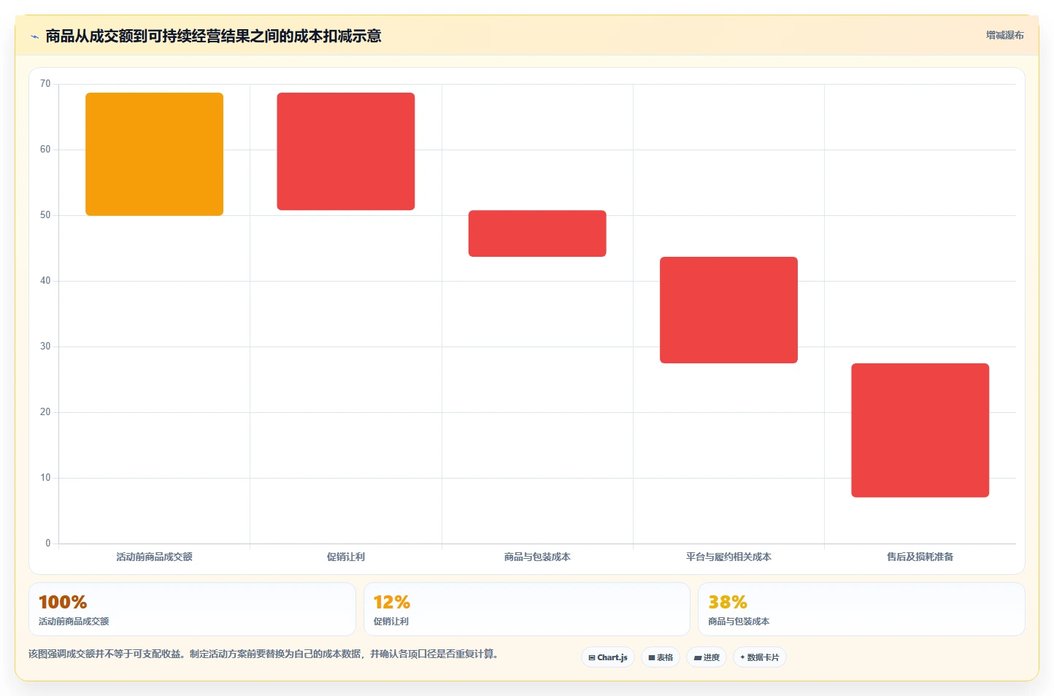Click the y-axis value 0
The width and height of the screenshot is (1054, 696).
click(x=48, y=544)
